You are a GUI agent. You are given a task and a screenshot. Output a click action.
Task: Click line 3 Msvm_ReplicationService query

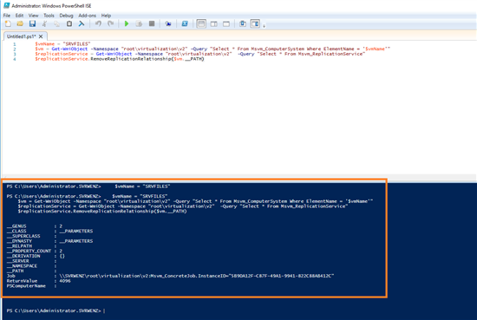[x=199, y=54]
